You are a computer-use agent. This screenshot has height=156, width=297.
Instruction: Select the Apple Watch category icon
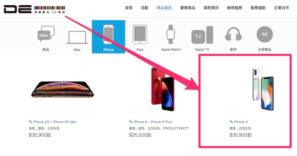click(x=171, y=34)
